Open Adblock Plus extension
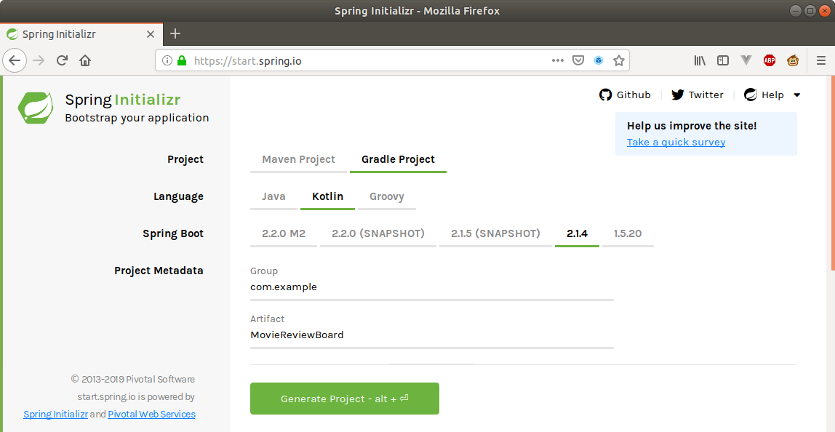The width and height of the screenshot is (835, 432). [x=769, y=60]
